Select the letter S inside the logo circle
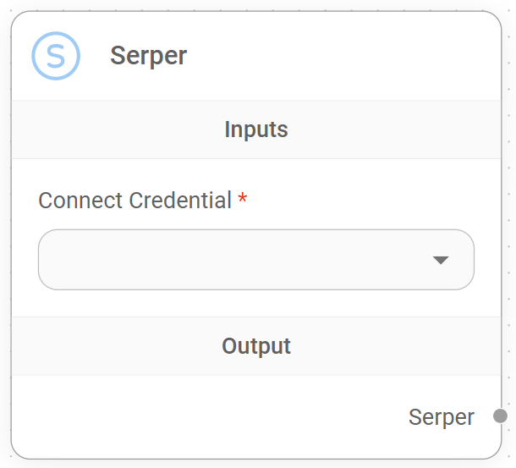Viewport: 516px width, 468px height. coord(56,56)
